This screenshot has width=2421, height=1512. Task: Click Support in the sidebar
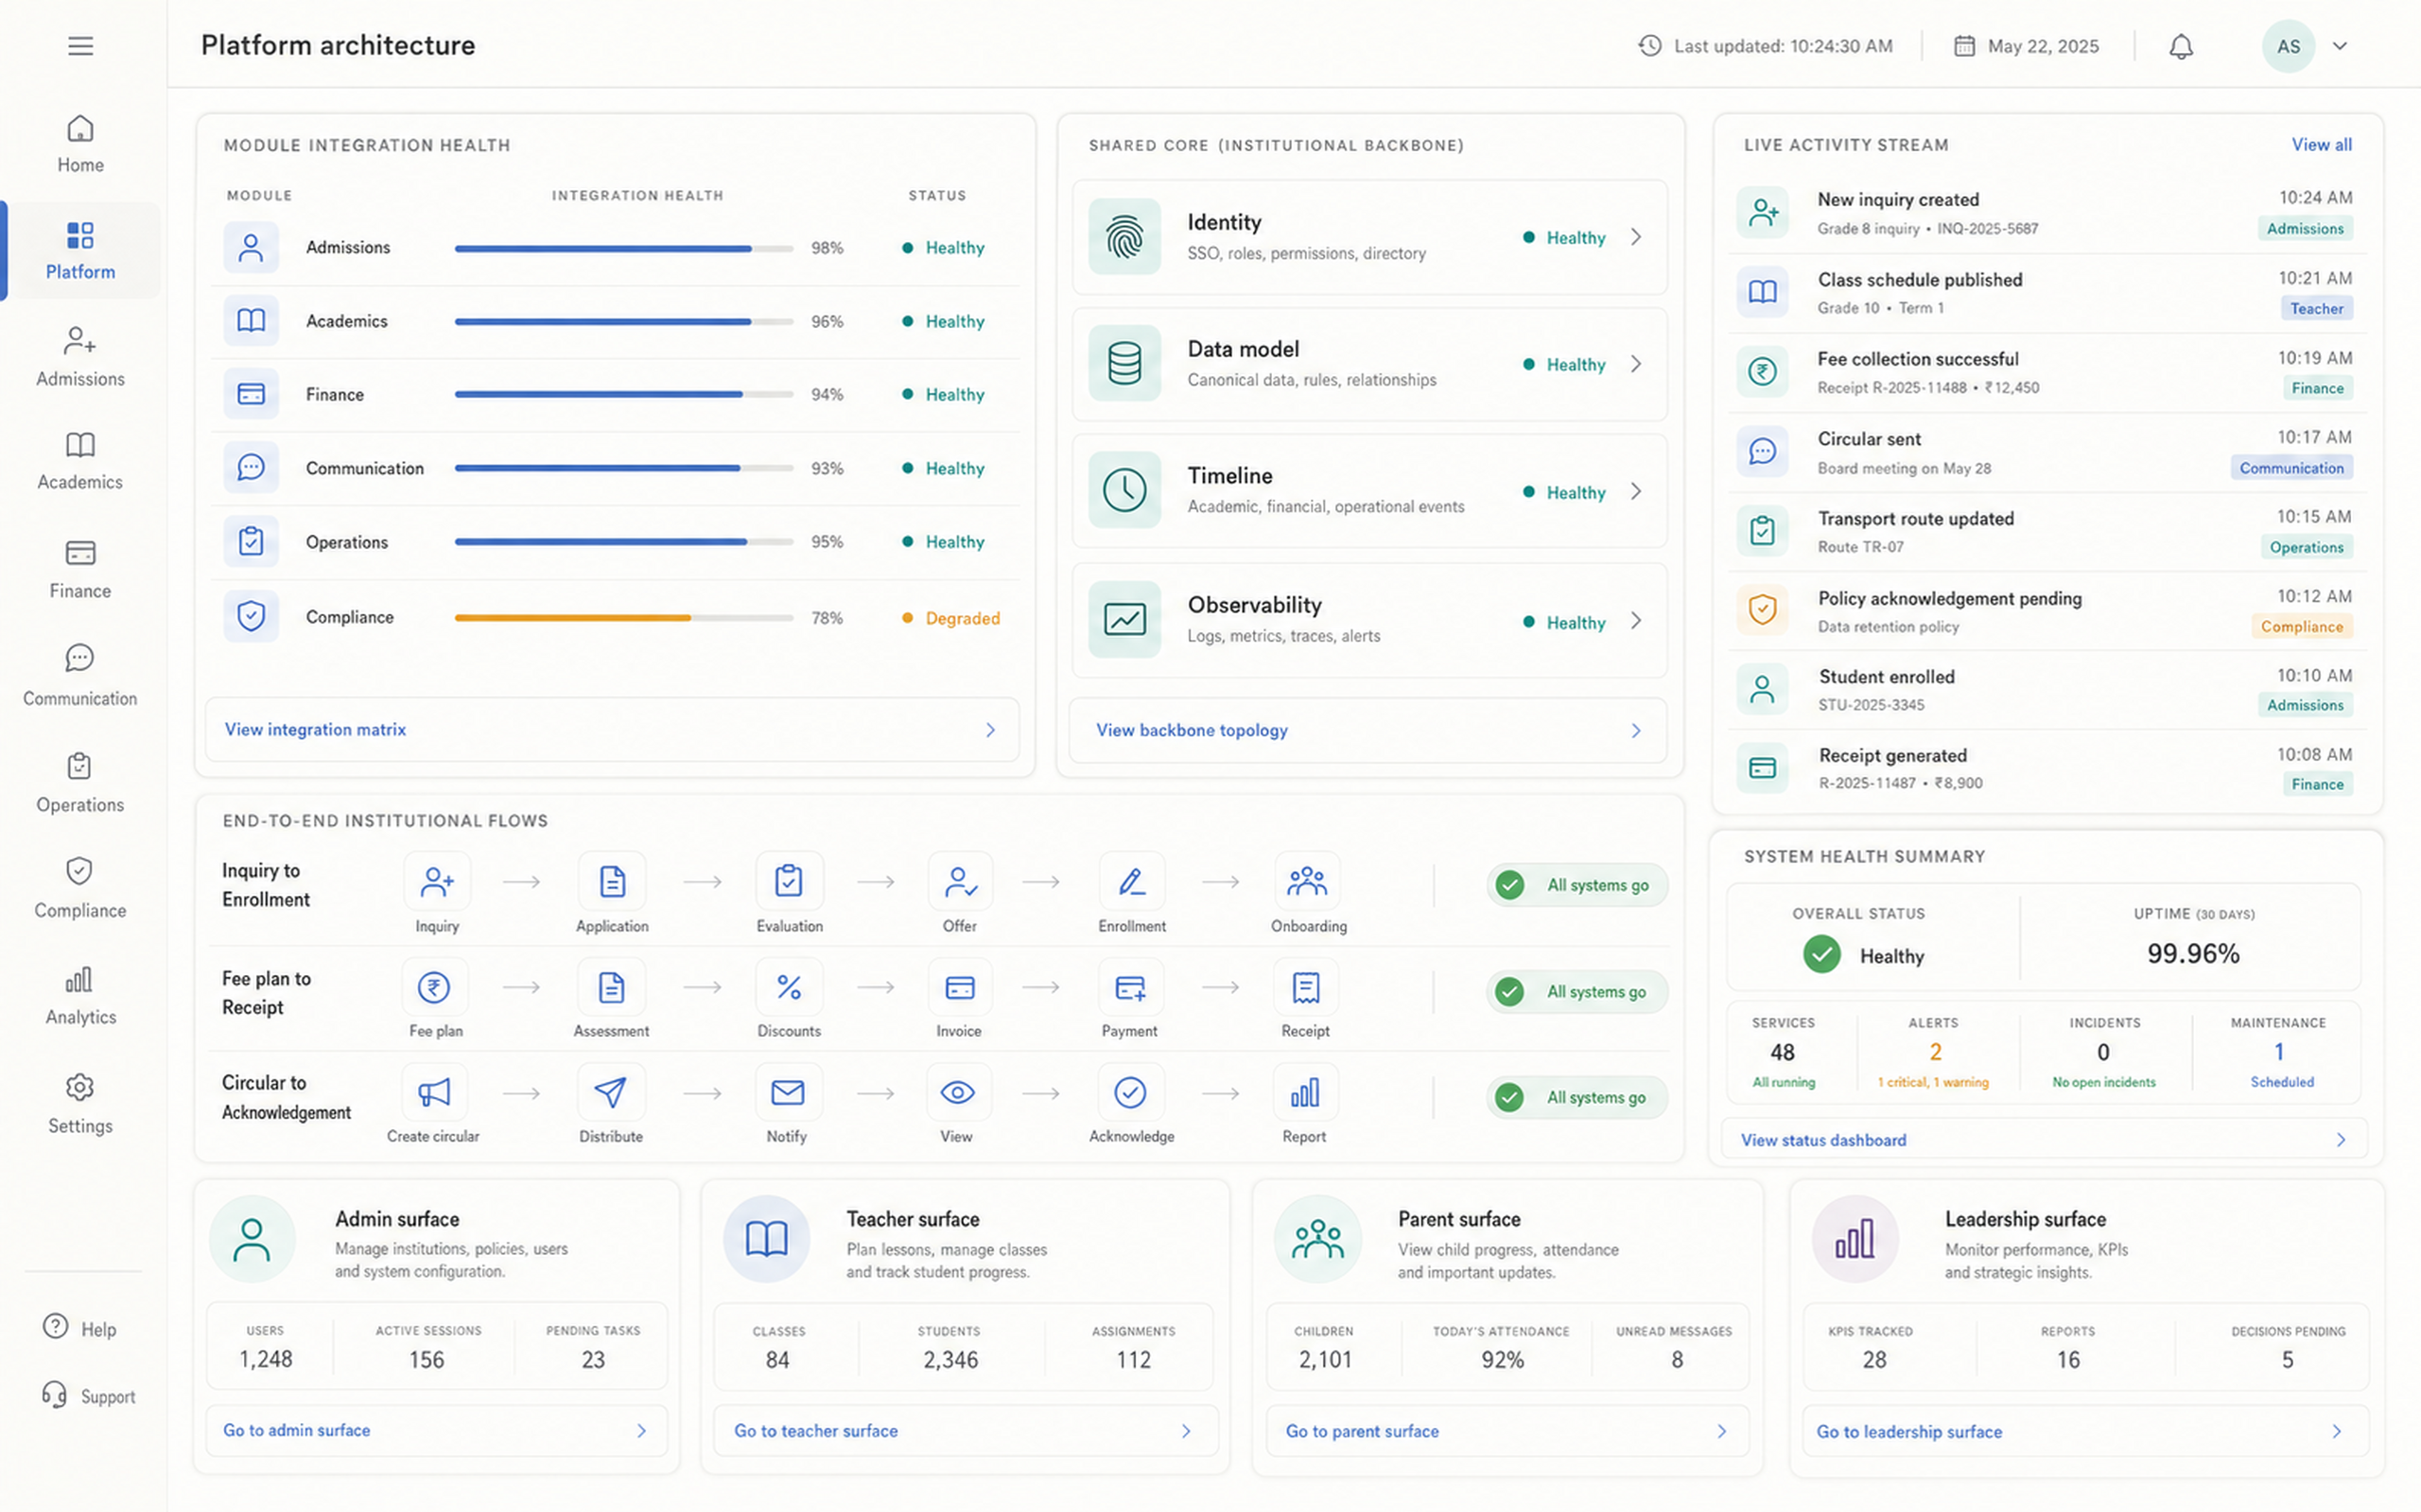click(88, 1396)
